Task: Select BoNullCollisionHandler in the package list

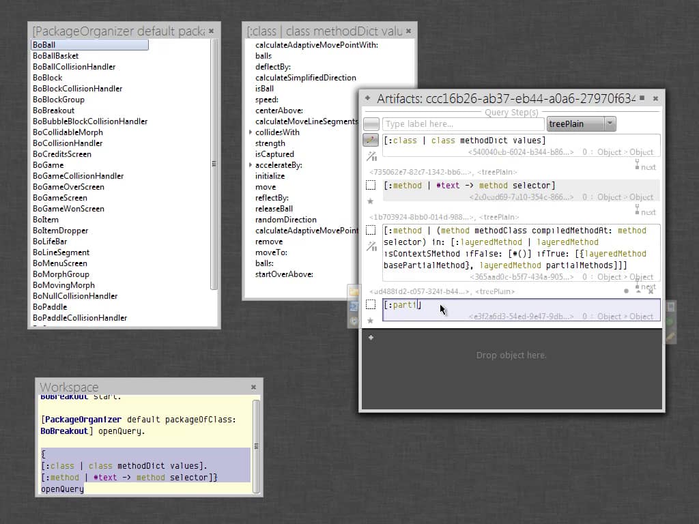Action: click(x=75, y=296)
